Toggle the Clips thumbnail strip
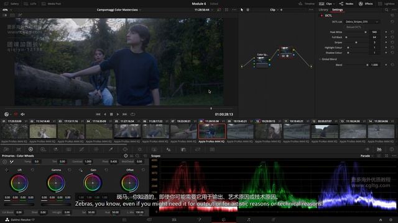Screen dimensions: 398x223 point(326,4)
